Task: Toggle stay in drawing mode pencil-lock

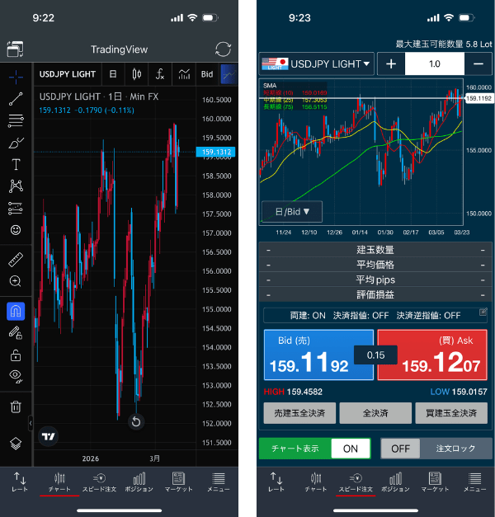Action: [16, 332]
